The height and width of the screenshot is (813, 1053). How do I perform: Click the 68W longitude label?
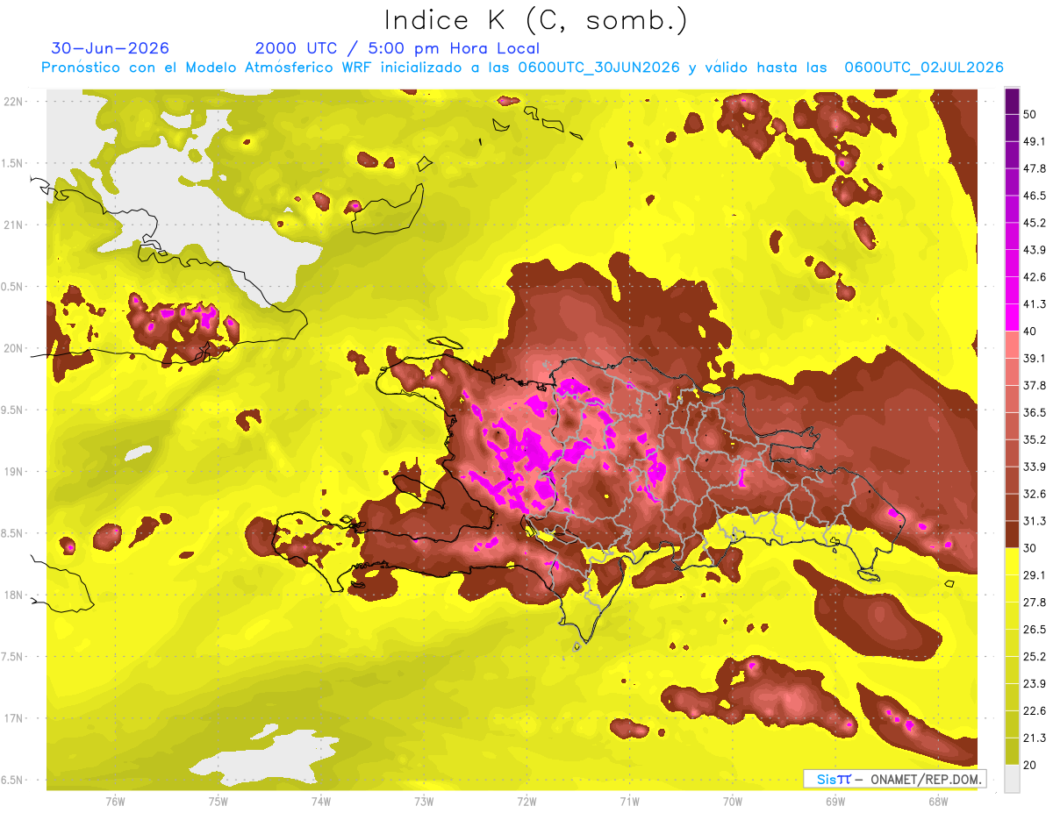point(937,802)
